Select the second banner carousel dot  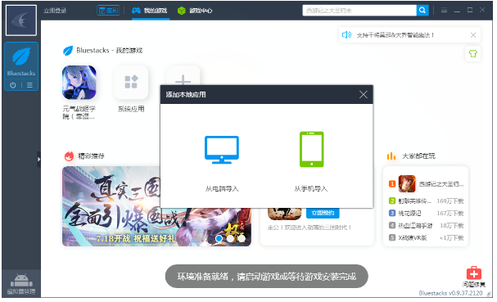pyautogui.click(x=230, y=238)
